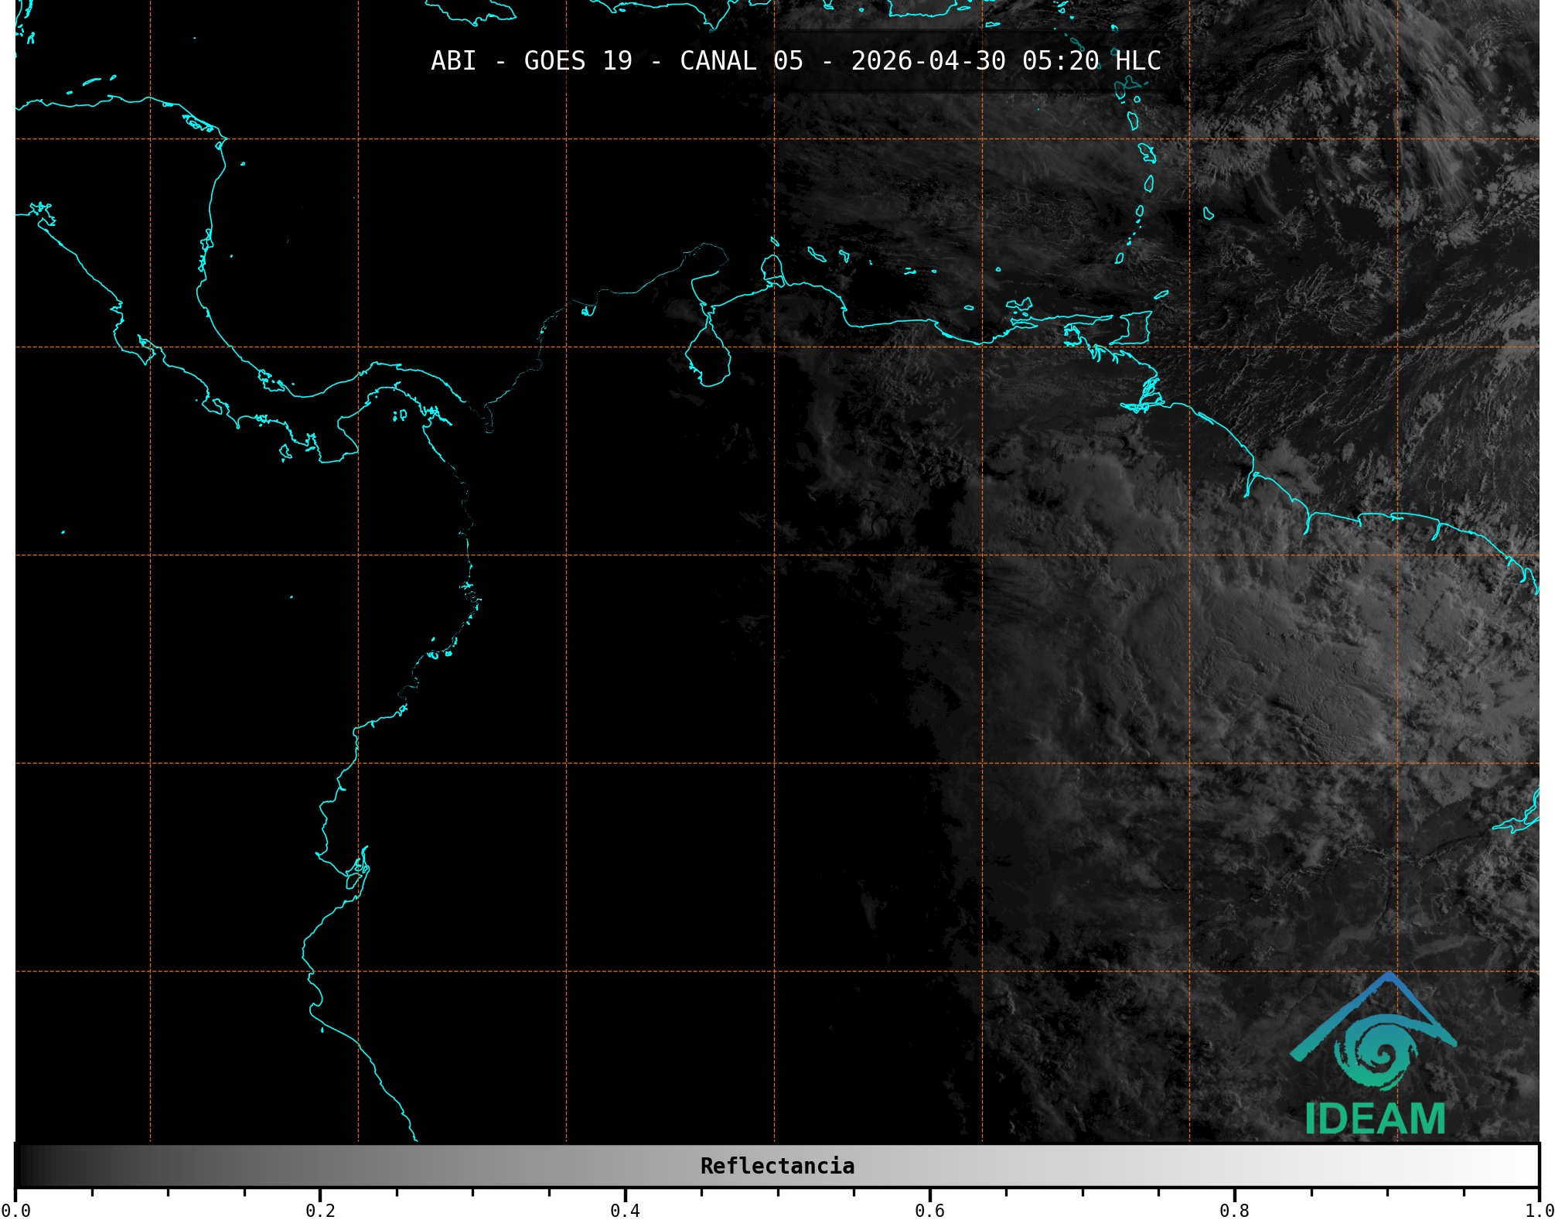This screenshot has height=1220, width=1555.
Task: Click the darkest left end of reflectance colorbar
Action: click(23, 1166)
